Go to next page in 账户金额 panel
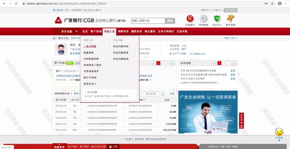The image size is (290, 149). click(173, 63)
